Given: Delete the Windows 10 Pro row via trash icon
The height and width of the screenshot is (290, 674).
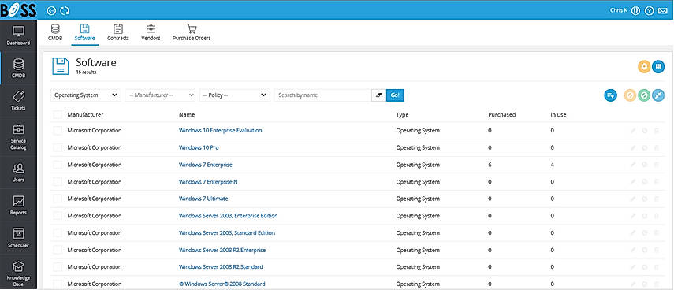Looking at the screenshot, I should pyautogui.click(x=657, y=148).
